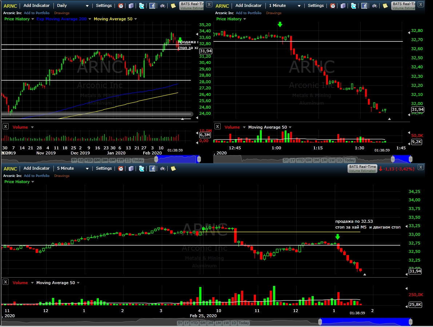Viewport: 433px width, 327px height.
Task: Click the database stack icon in 5 Minute chart
Action: (131, 169)
